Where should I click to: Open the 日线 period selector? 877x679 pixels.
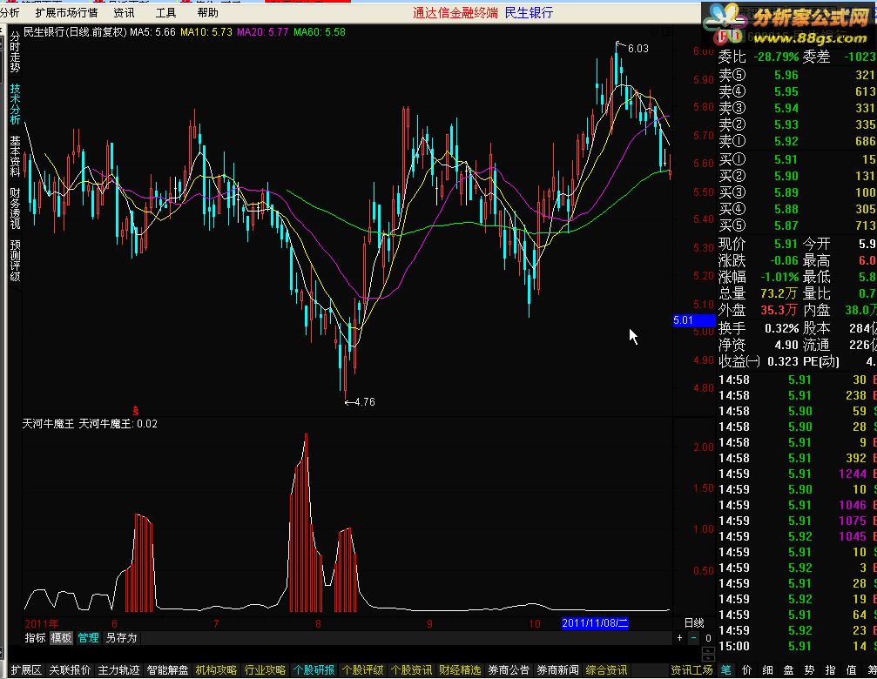click(x=694, y=622)
